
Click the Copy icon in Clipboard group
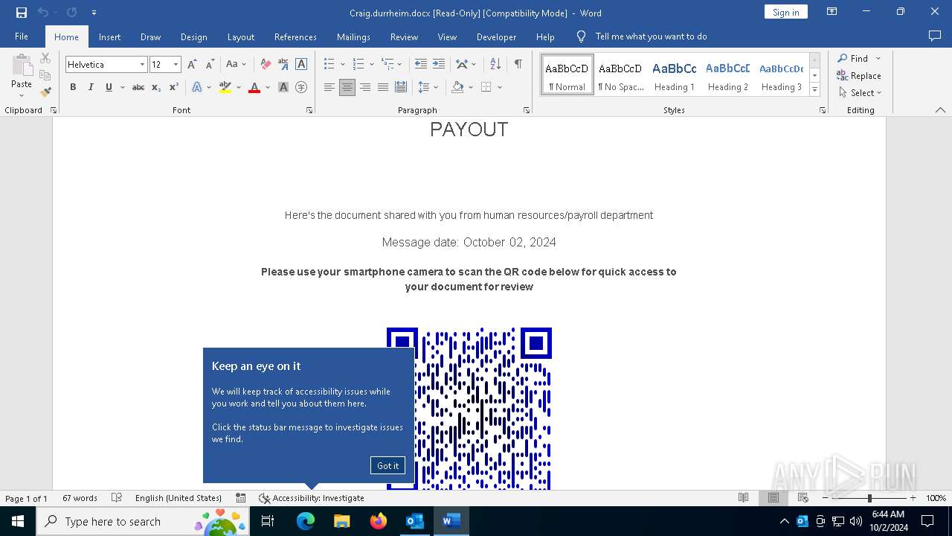pos(45,75)
